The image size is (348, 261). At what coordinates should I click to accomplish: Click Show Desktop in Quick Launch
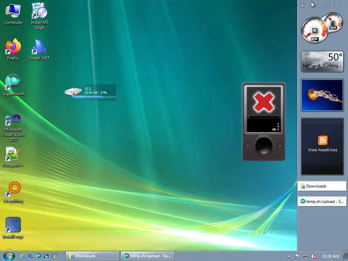(x=31, y=256)
